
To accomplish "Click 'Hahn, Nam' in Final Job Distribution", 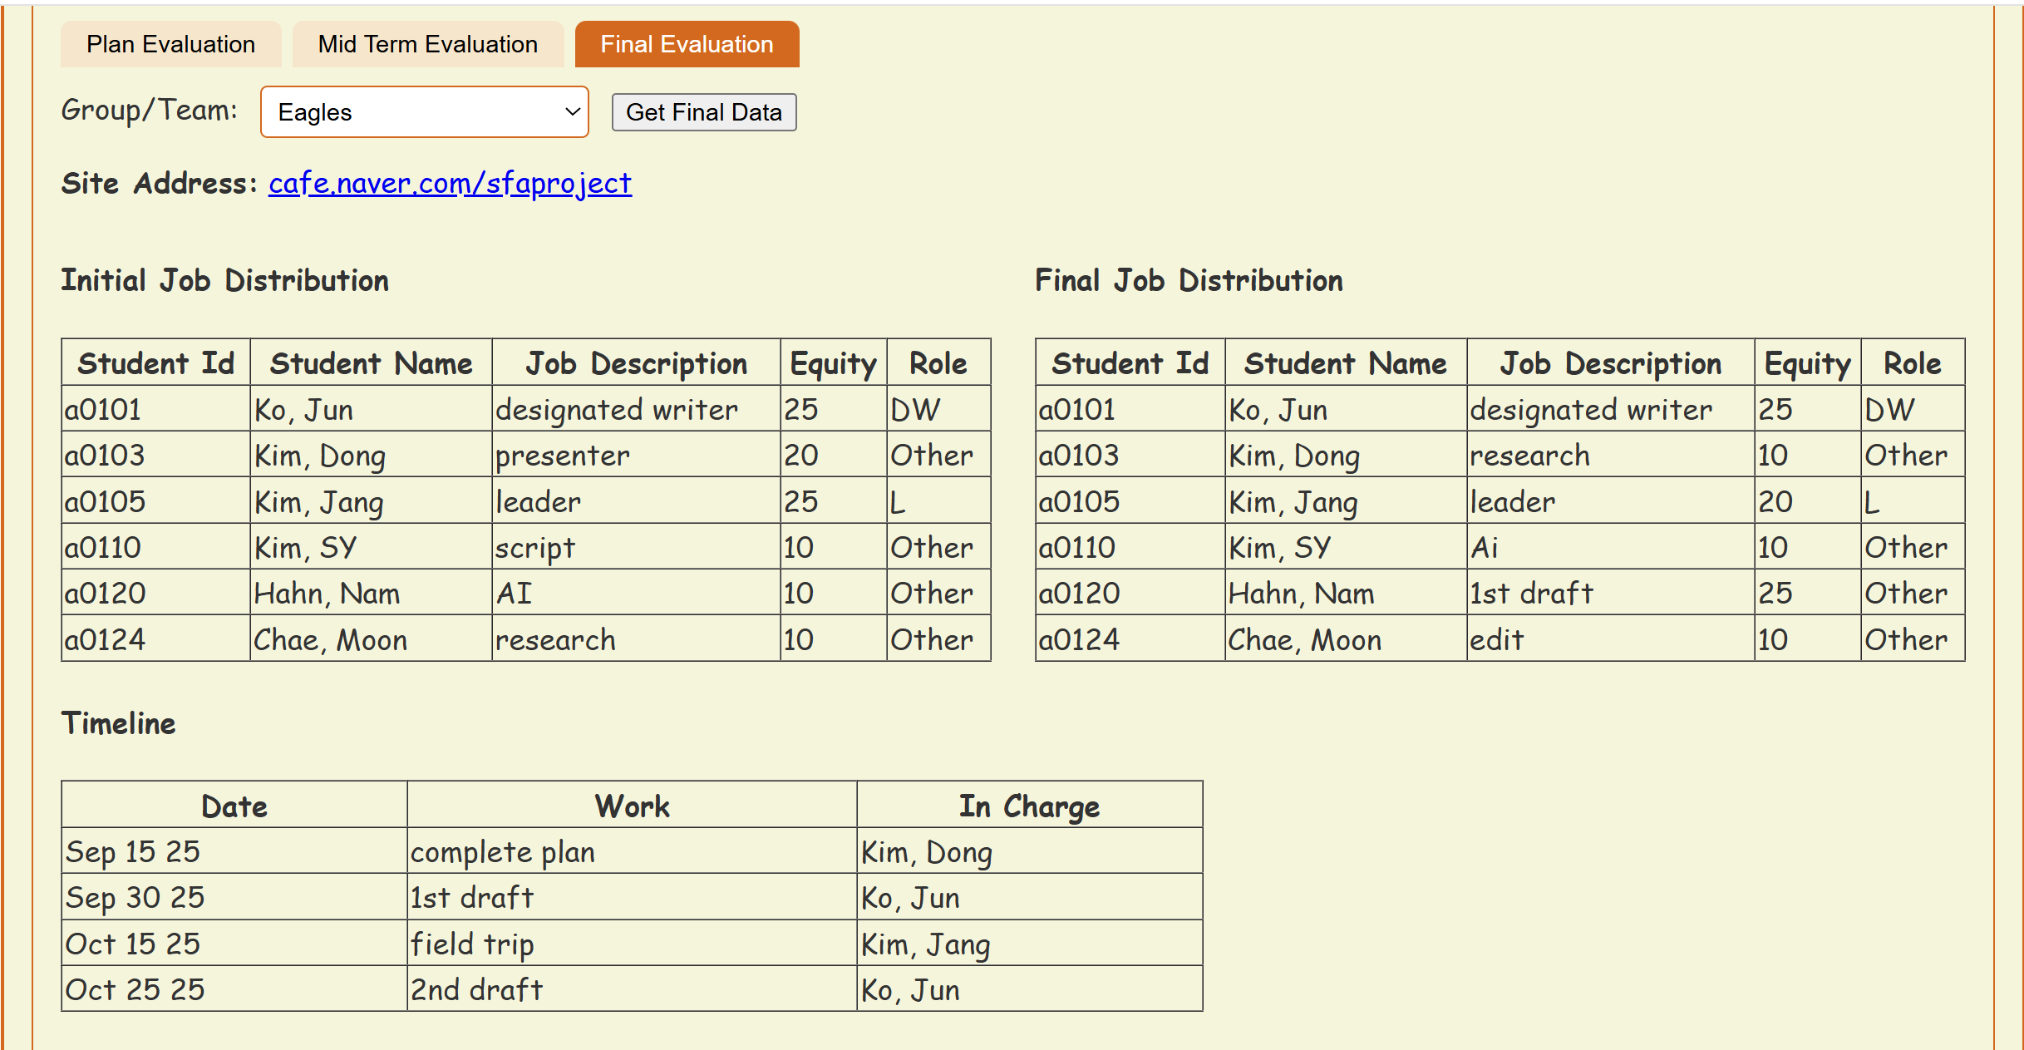I will click(x=1301, y=594).
